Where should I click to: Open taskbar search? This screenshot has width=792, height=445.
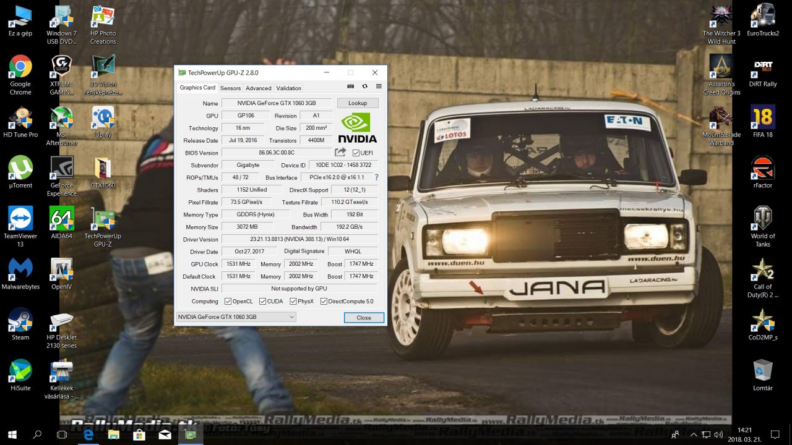(x=37, y=434)
